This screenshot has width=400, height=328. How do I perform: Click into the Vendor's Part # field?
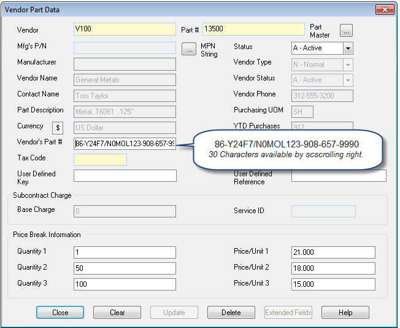[125, 144]
